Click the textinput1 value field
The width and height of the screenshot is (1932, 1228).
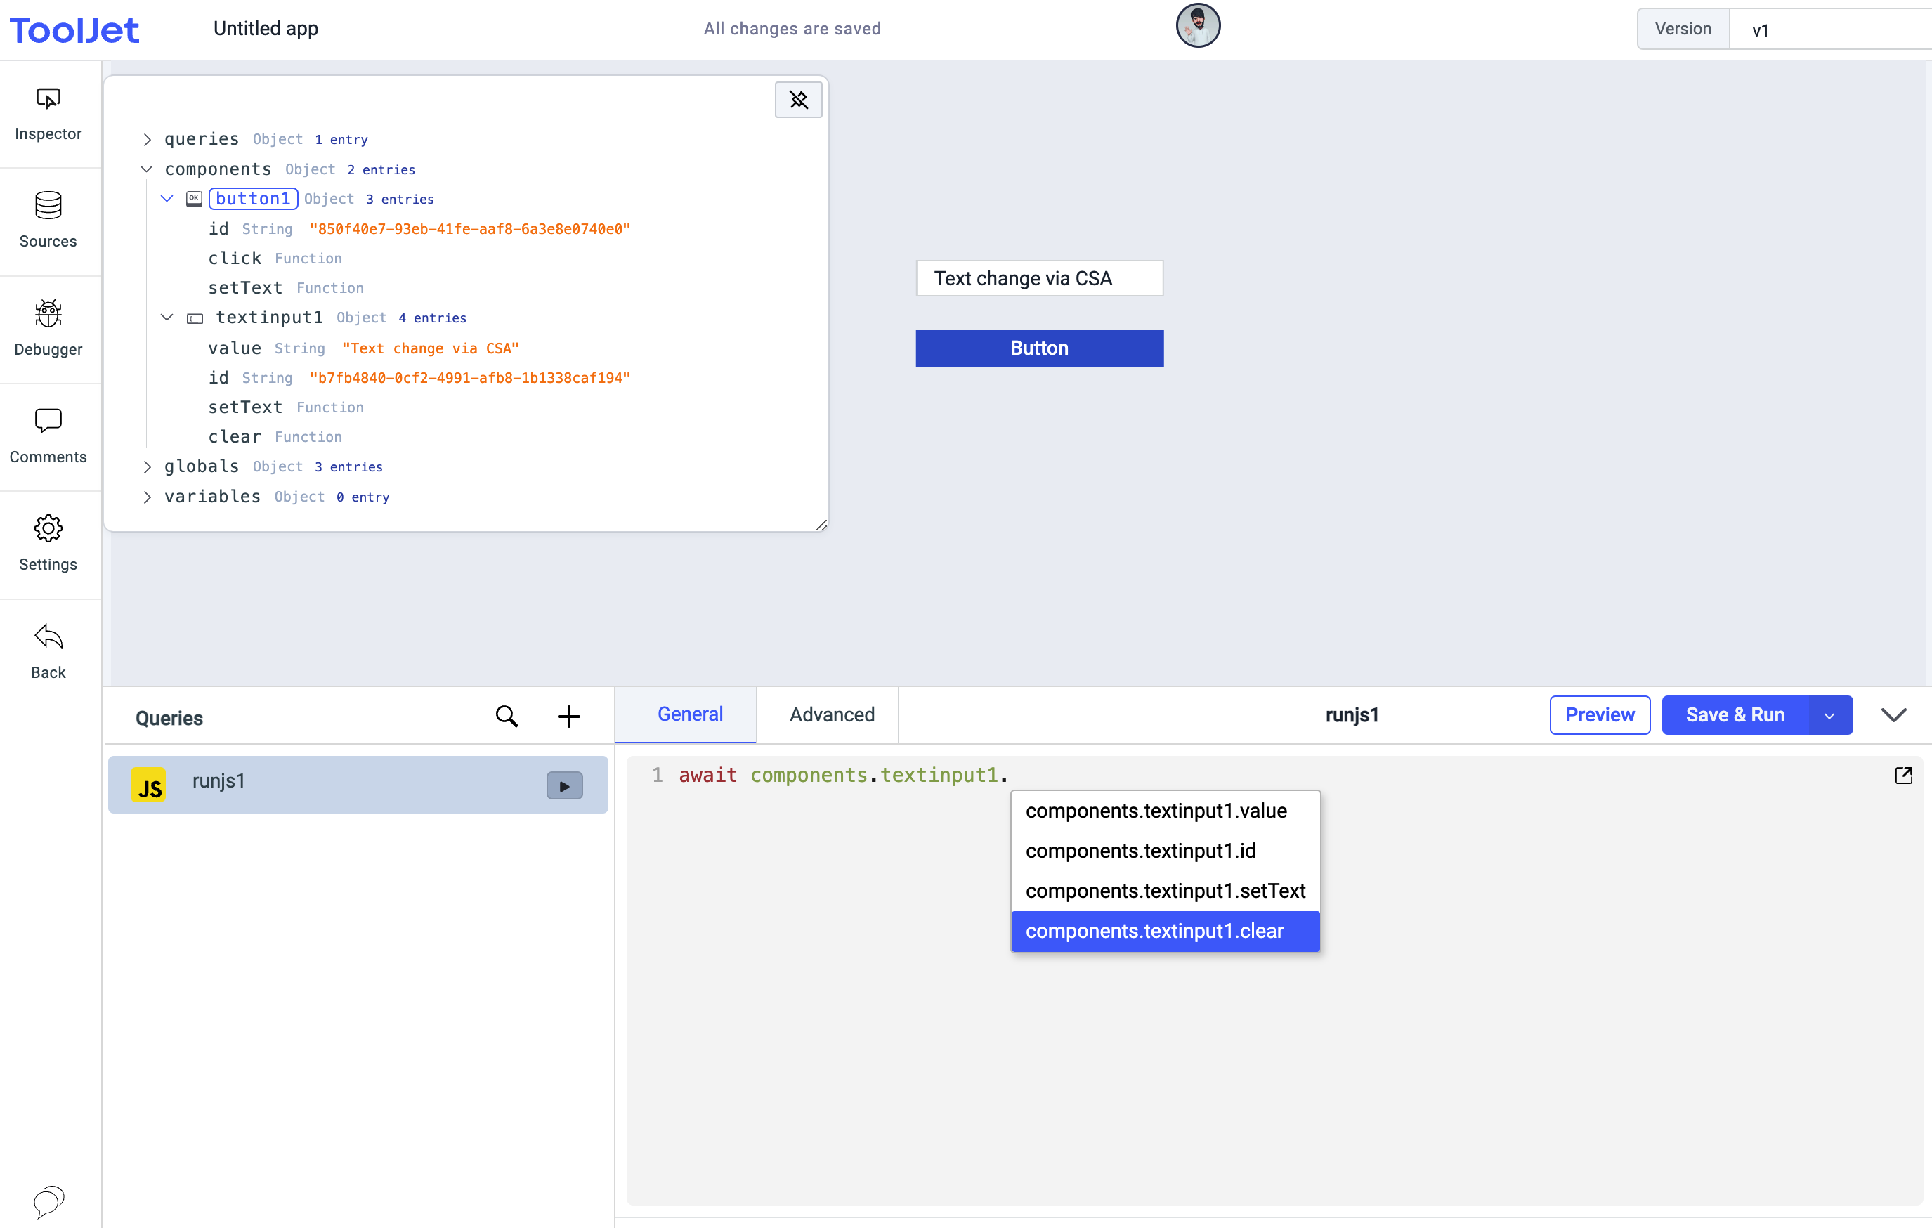click(x=433, y=346)
